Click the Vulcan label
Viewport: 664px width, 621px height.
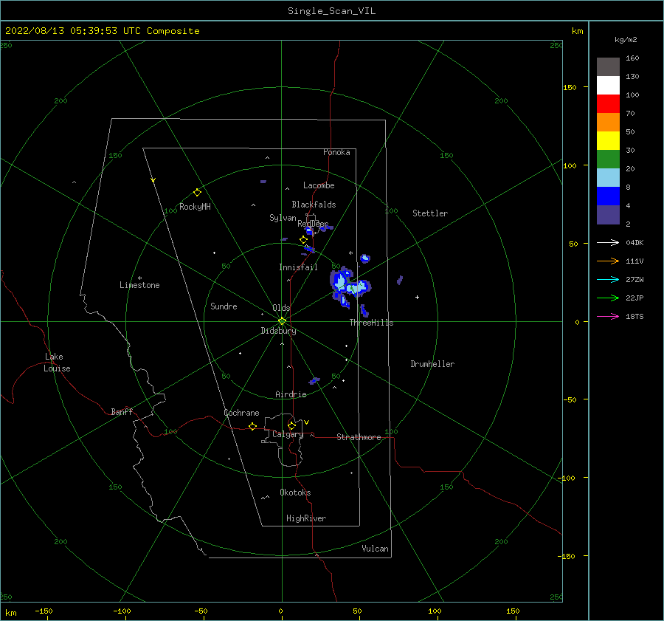coord(375,549)
